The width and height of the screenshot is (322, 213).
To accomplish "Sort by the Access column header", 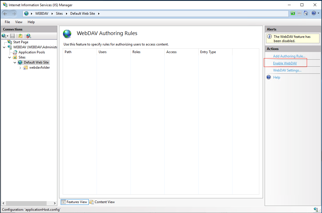I will click(x=181, y=52).
